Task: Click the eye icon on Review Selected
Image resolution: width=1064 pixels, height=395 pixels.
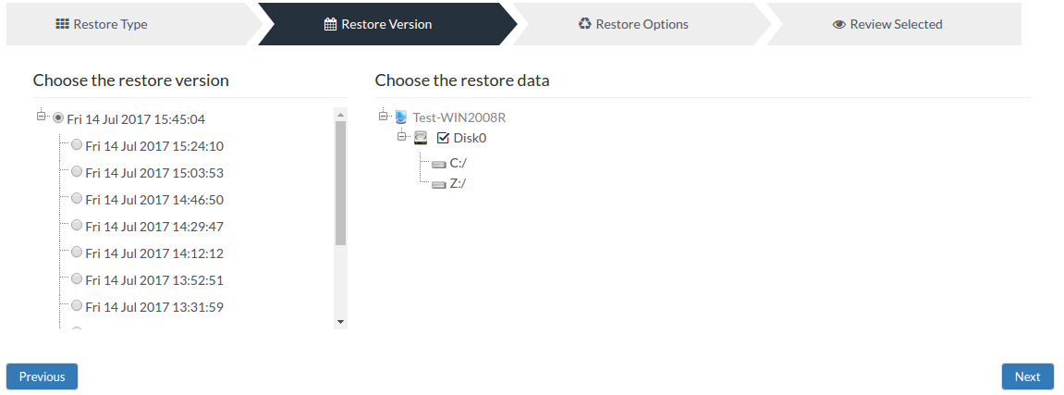Action: (x=839, y=24)
